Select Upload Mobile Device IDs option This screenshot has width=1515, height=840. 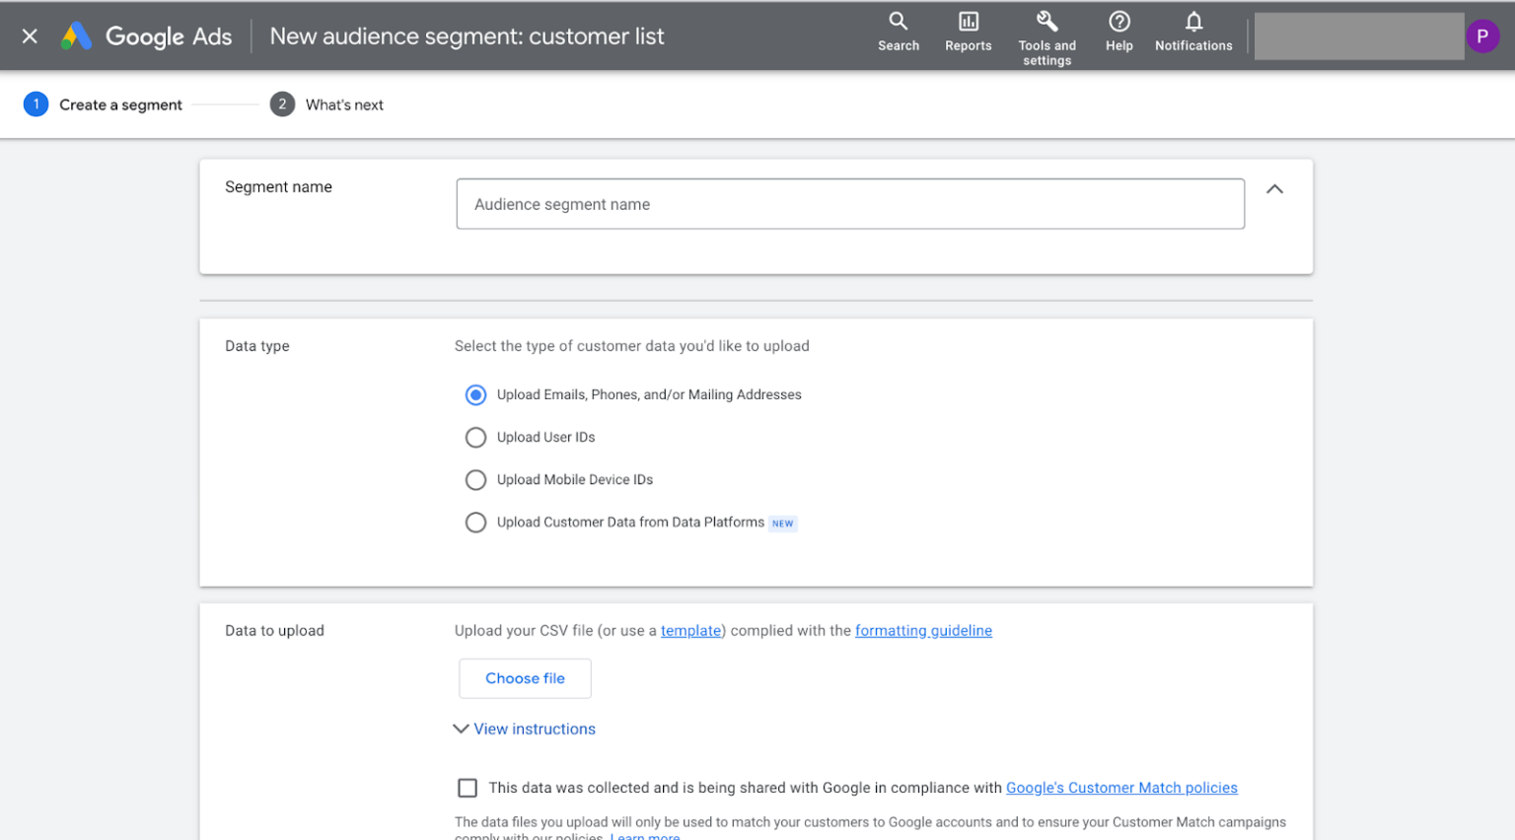tap(475, 480)
